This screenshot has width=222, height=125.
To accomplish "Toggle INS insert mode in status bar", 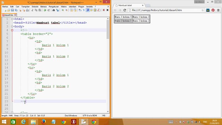I will [x=104, y=116].
